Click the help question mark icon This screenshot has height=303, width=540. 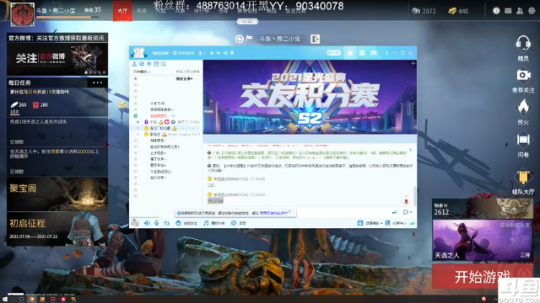tap(496, 11)
